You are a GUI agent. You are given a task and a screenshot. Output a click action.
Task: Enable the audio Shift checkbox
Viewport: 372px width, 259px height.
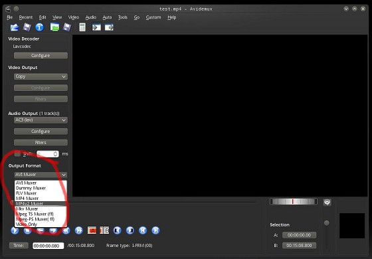point(17,153)
